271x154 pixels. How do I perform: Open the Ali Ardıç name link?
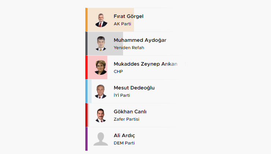point(124,135)
